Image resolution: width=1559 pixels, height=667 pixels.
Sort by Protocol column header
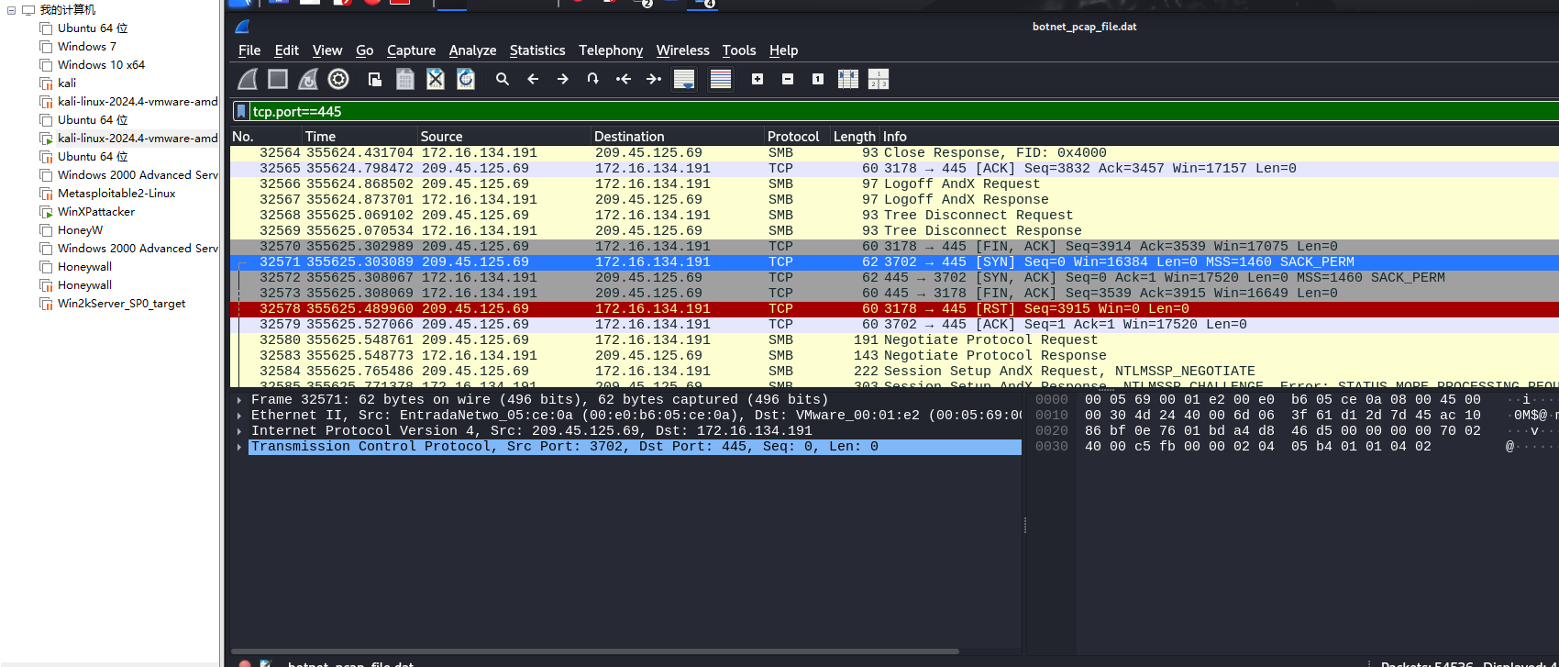click(x=797, y=137)
